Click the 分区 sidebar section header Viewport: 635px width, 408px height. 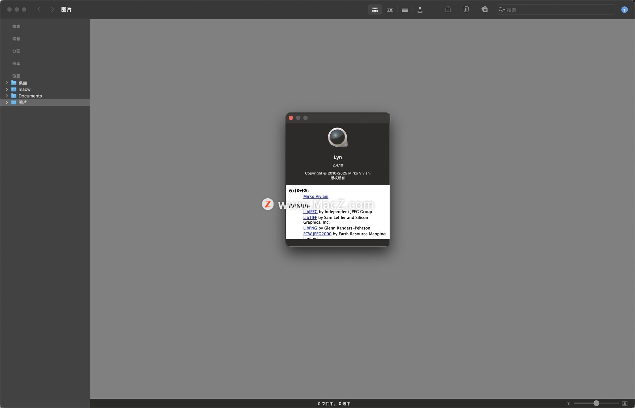(16, 51)
